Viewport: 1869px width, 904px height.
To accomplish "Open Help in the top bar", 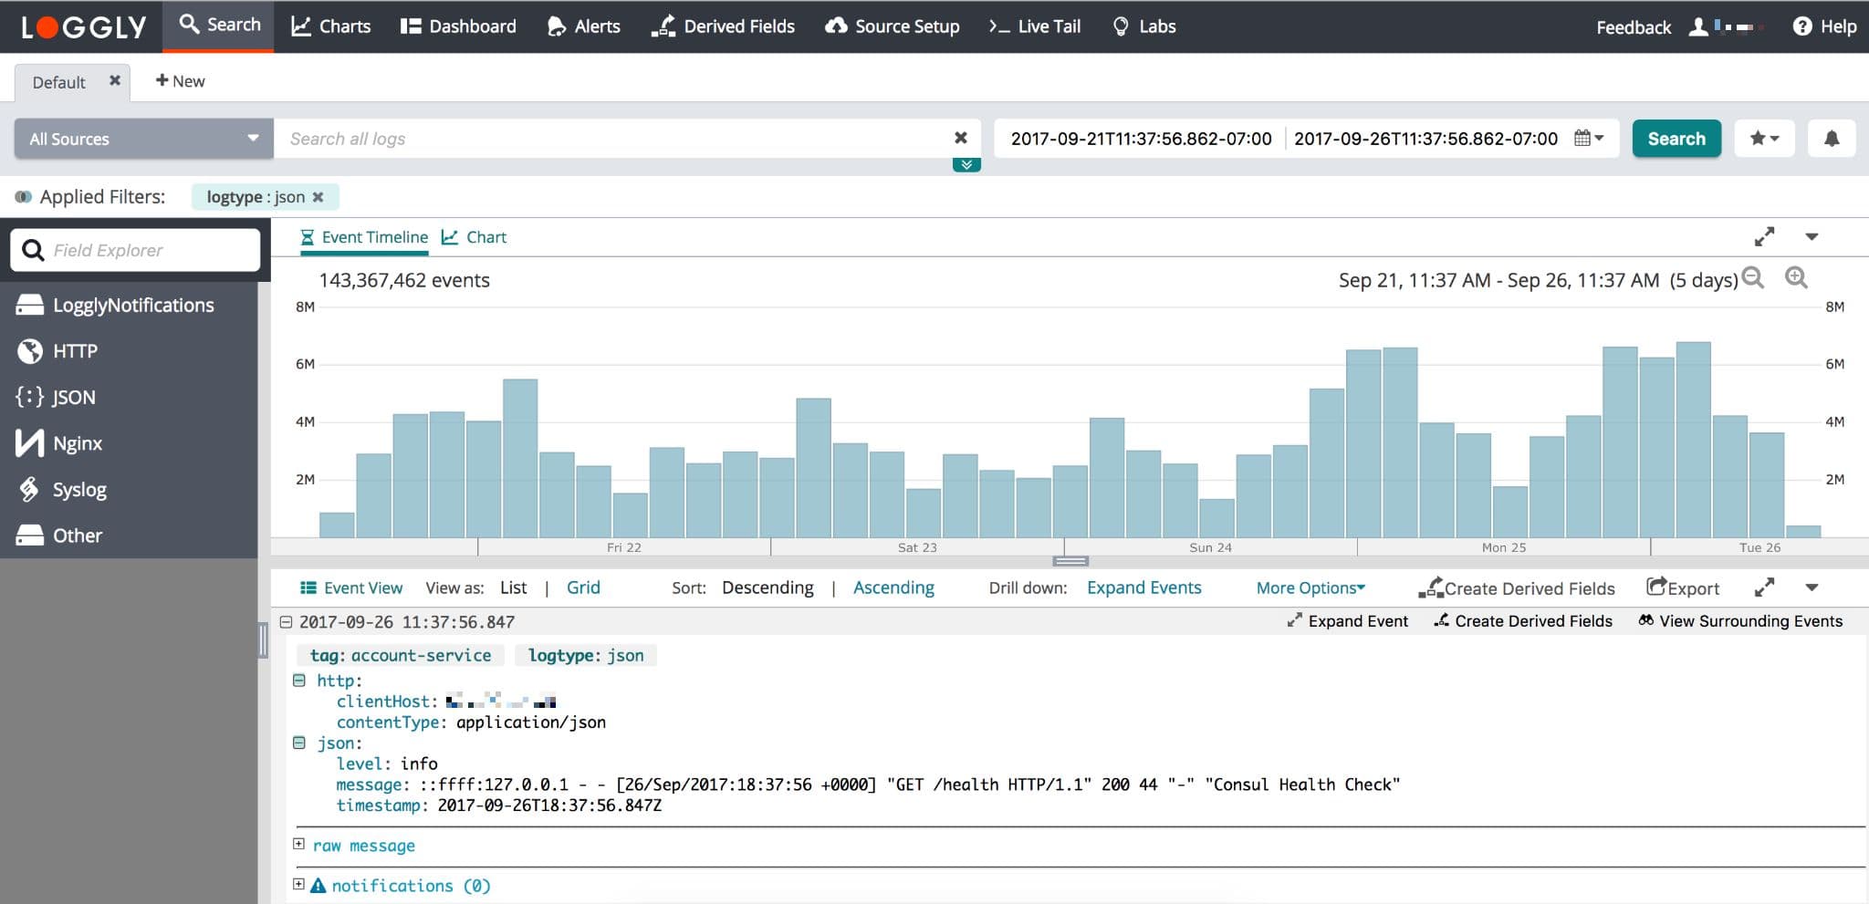I will [1824, 26].
